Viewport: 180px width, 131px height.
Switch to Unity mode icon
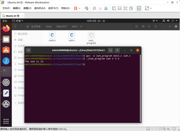click(x=131, y=8)
